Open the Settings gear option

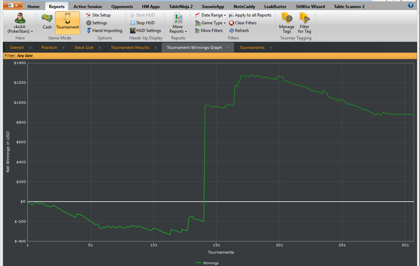tap(97, 23)
